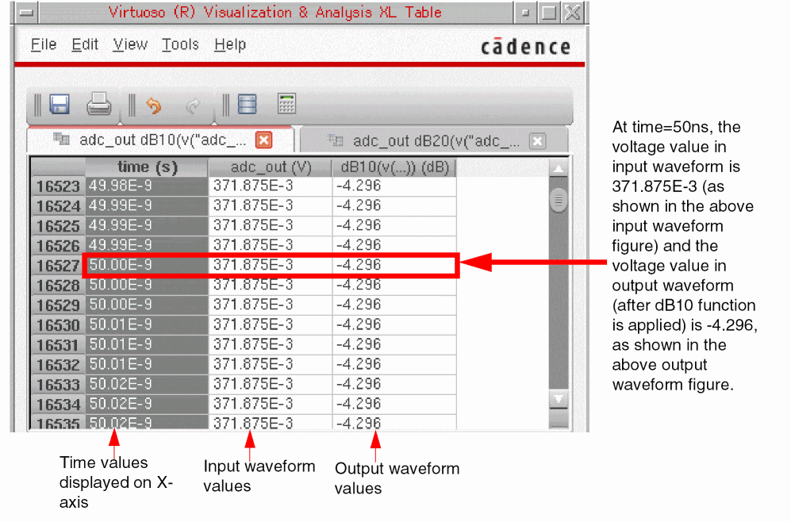Click the Virtuoso table window title bar
The image size is (791, 522).
(x=275, y=13)
